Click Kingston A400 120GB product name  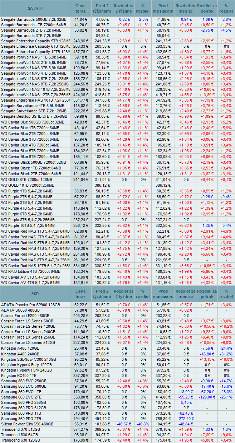20,348
